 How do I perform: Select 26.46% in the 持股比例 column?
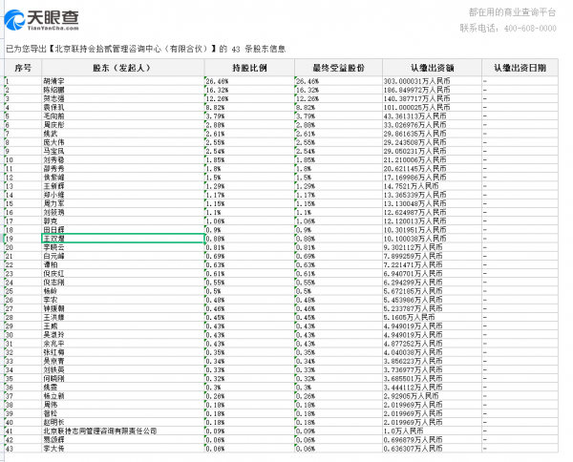coord(249,81)
